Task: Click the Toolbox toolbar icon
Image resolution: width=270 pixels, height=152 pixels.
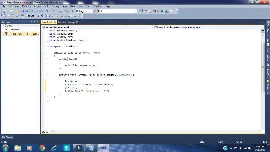Action: pos(158,11)
